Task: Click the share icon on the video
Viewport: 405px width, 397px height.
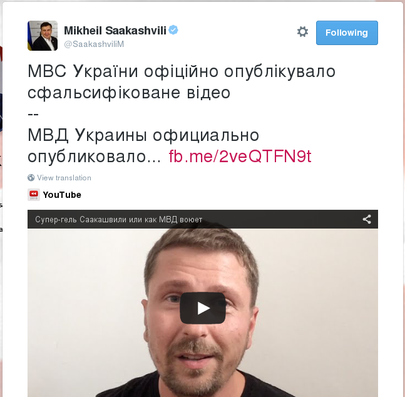Action: click(367, 219)
